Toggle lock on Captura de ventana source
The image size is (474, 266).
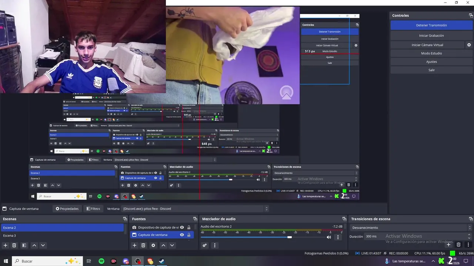click(189, 235)
